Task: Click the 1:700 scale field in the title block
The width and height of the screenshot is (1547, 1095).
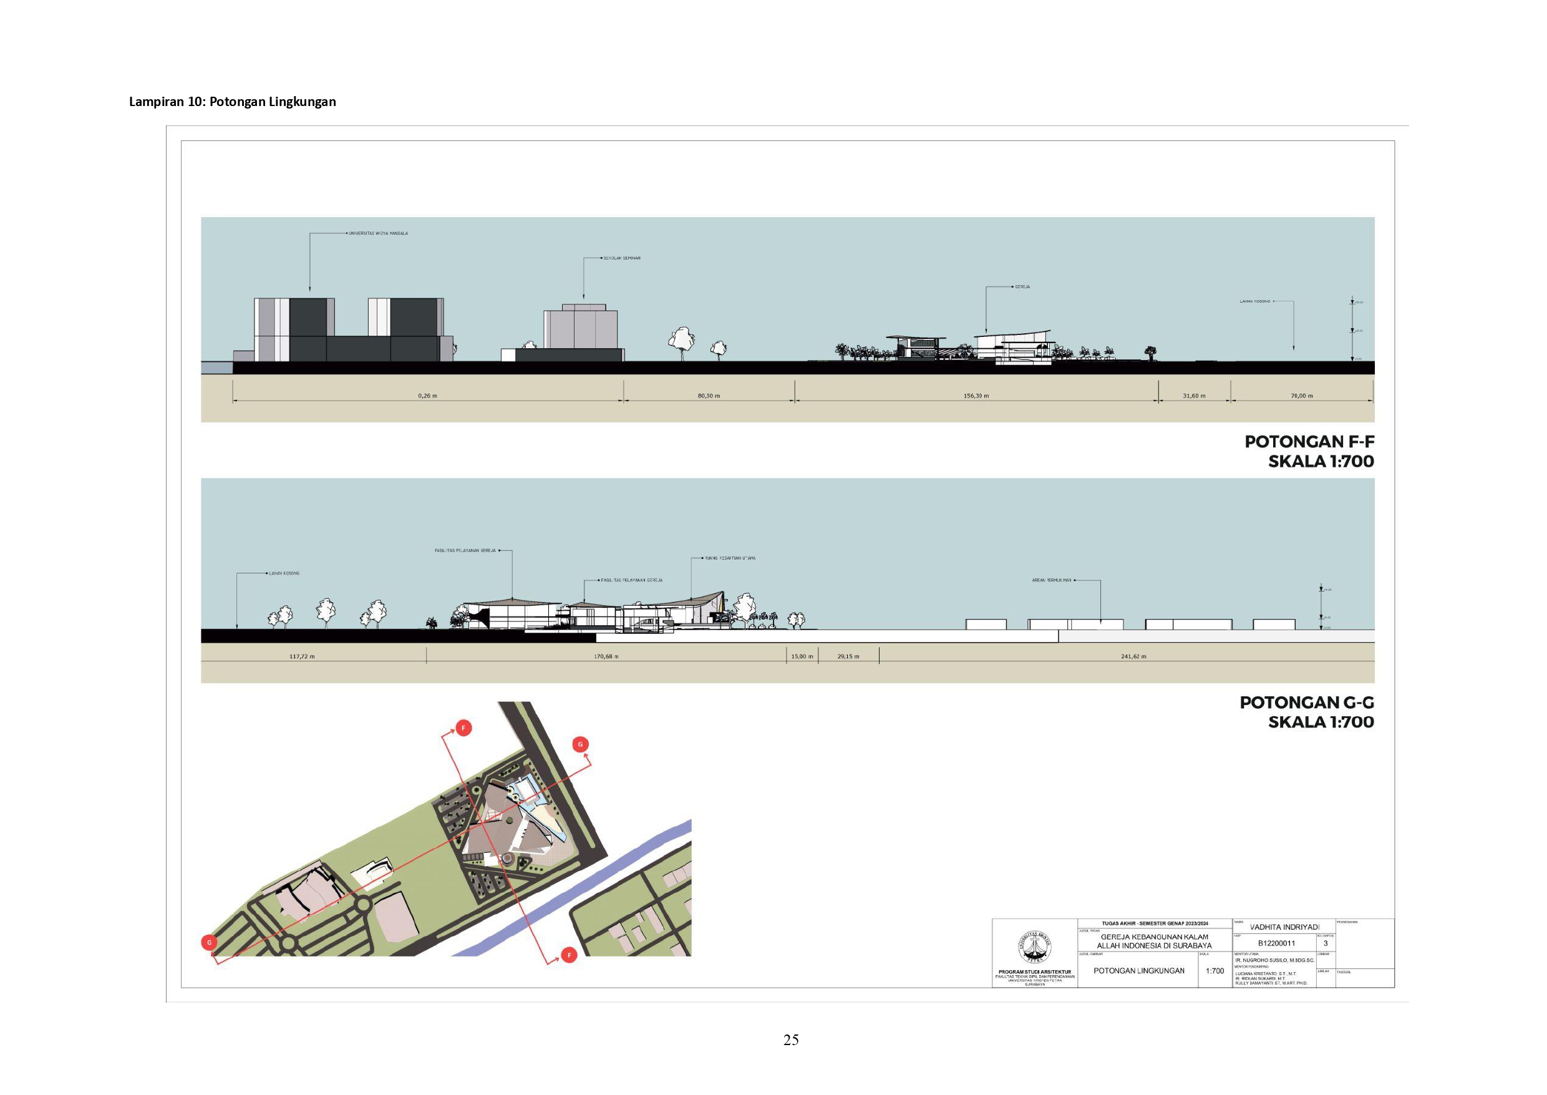Action: (x=1214, y=971)
